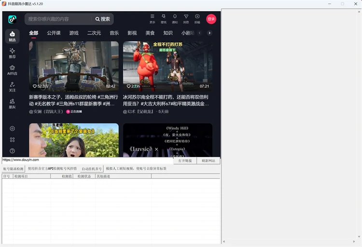Click the 刷新网站 button

(208, 161)
